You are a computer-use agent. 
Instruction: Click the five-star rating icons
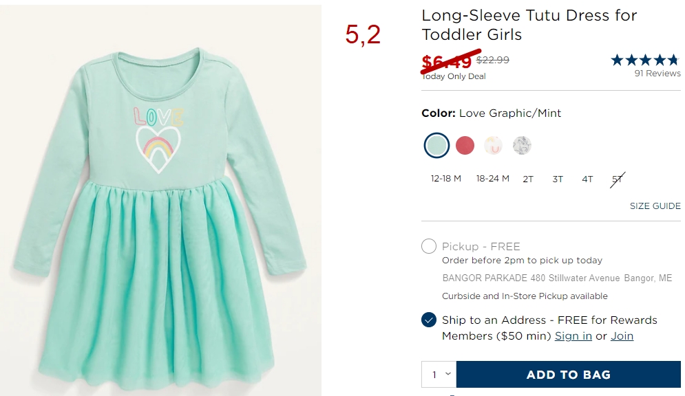(x=645, y=60)
